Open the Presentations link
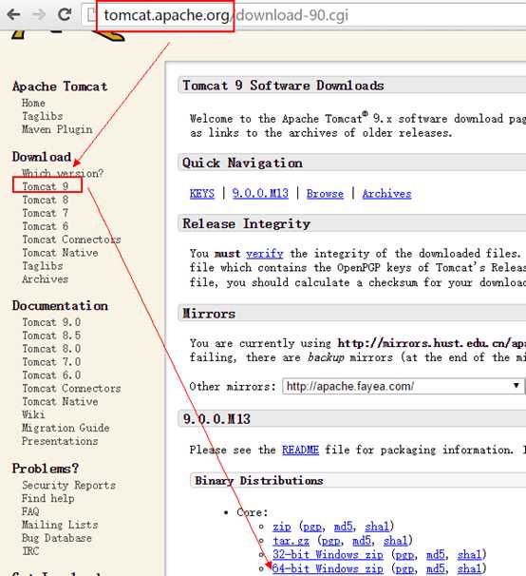 click(60, 441)
